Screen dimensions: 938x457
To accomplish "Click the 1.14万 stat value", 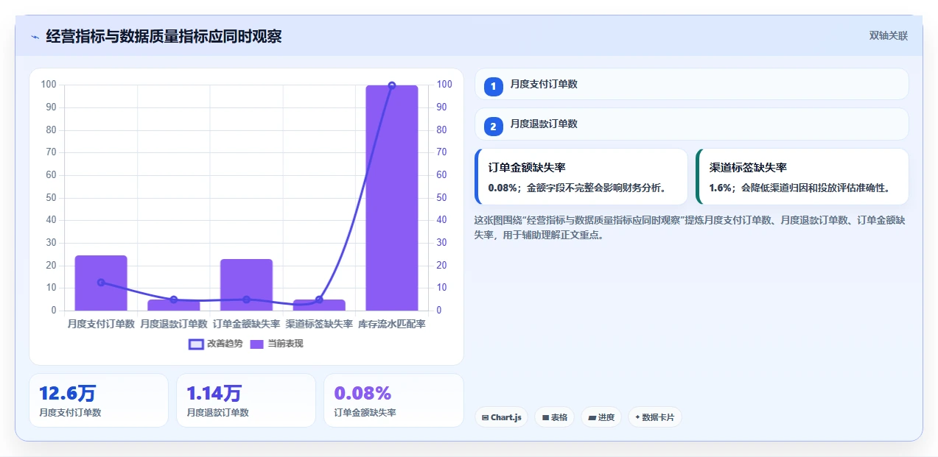I will [214, 393].
